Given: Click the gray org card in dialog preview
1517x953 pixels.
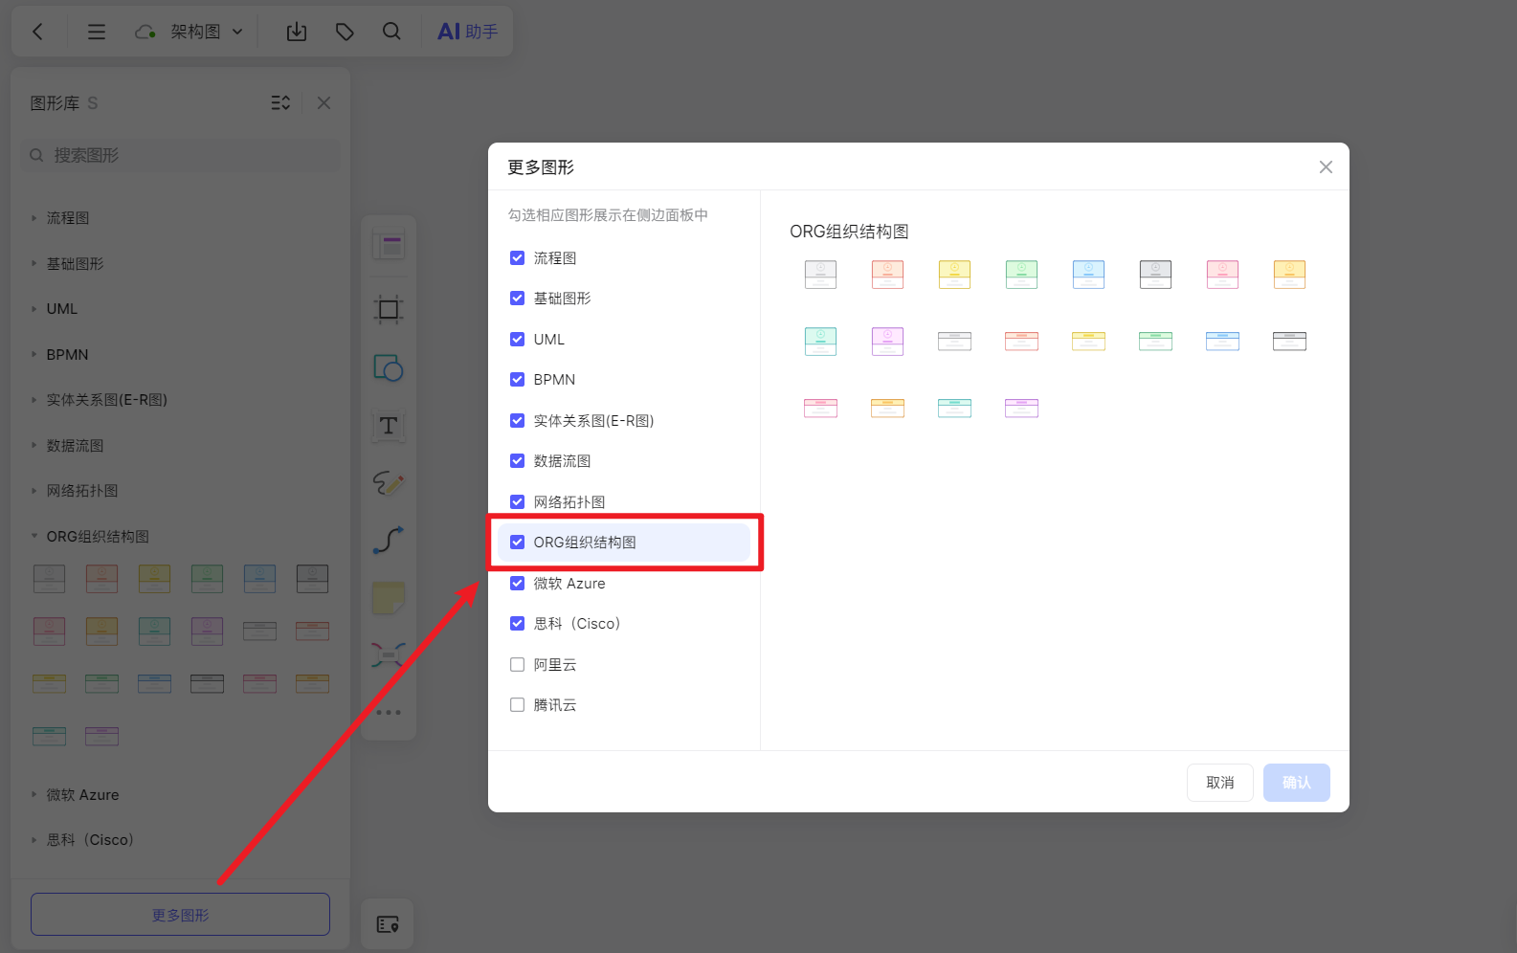Looking at the screenshot, I should click(x=820, y=274).
